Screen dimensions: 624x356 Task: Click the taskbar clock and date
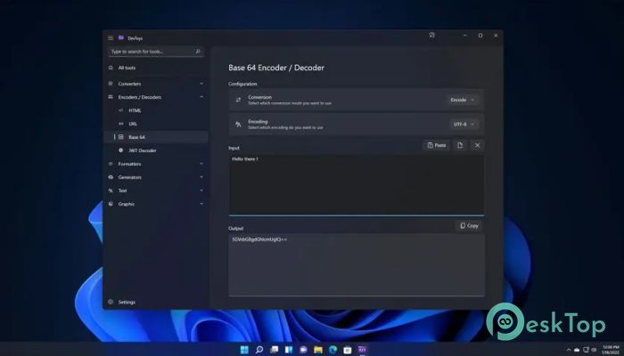pyautogui.click(x=610, y=350)
